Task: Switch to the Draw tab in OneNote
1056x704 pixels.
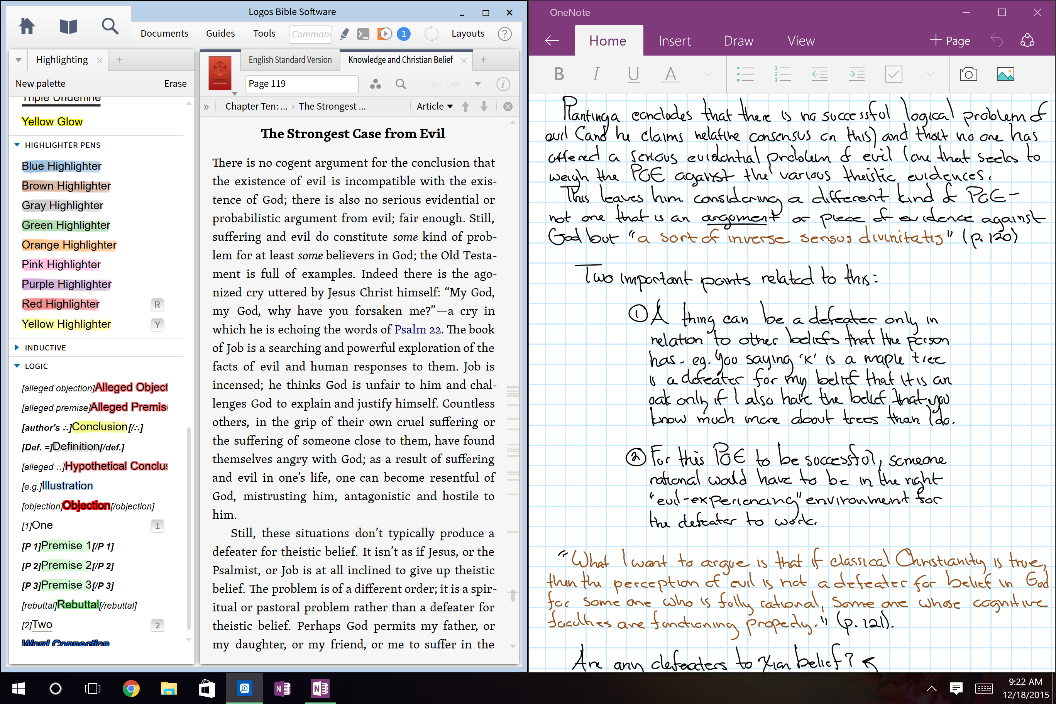Action: click(x=738, y=41)
